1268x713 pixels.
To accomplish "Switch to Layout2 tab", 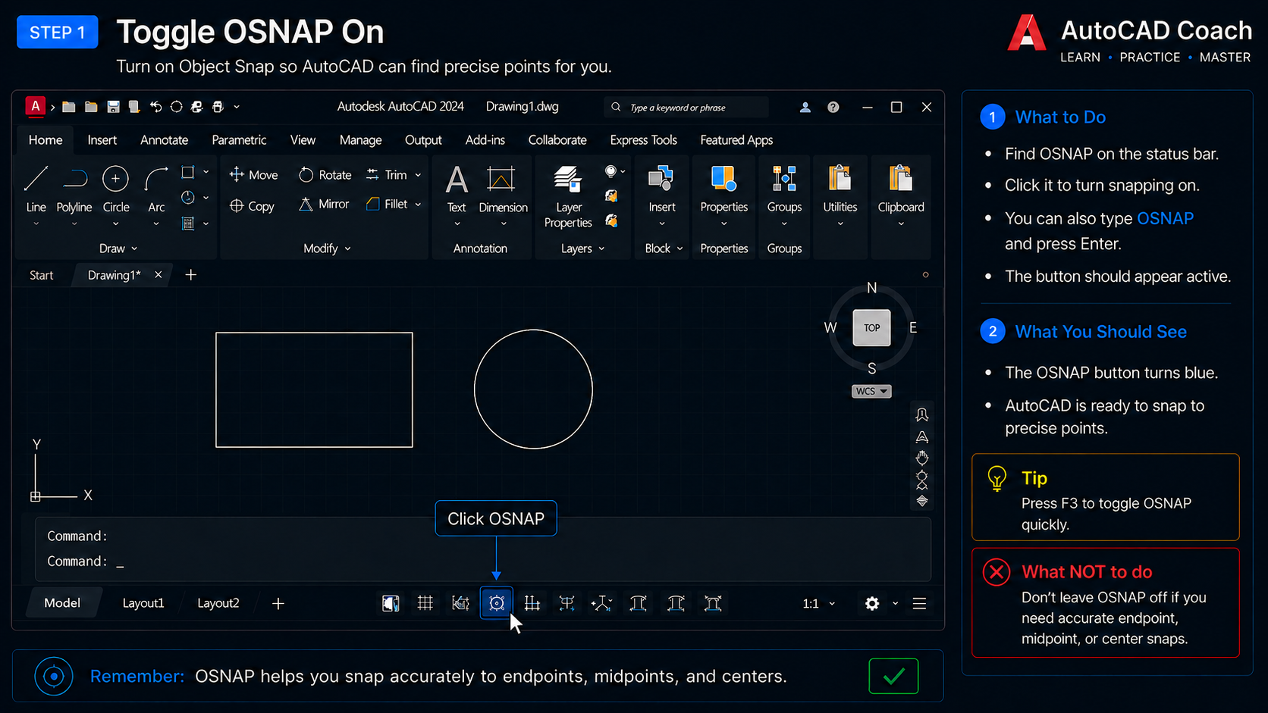I will (x=218, y=603).
